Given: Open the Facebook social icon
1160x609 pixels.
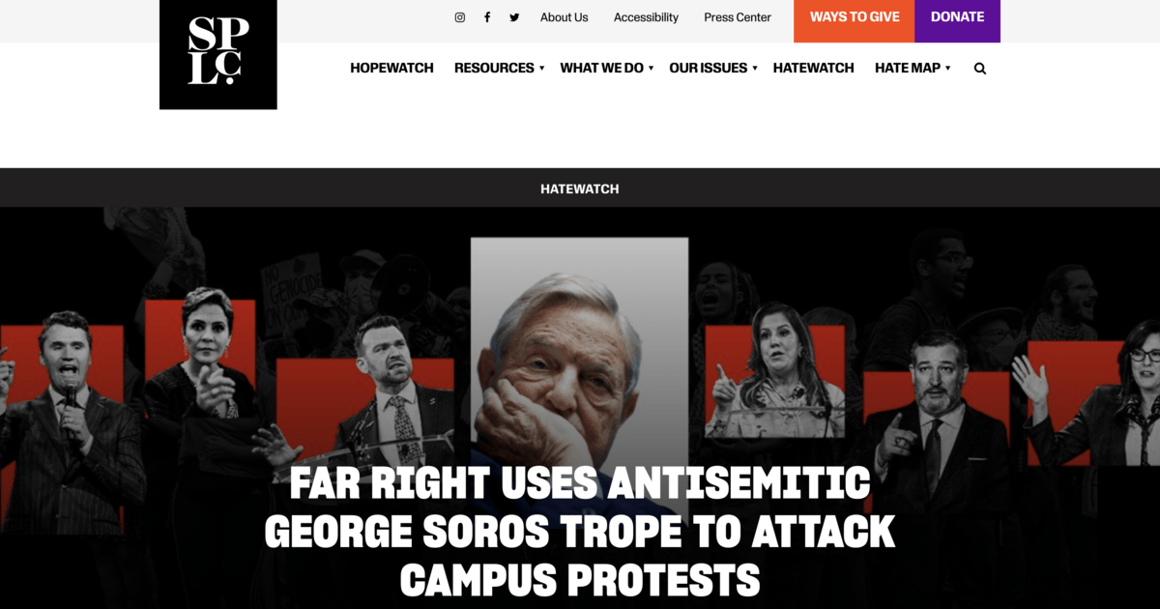Looking at the screenshot, I should point(487,17).
